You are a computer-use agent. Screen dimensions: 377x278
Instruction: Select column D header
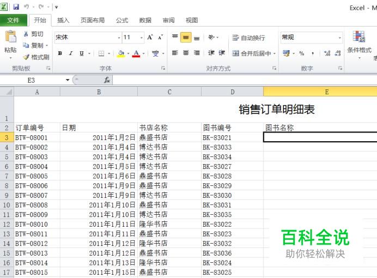pos(232,92)
